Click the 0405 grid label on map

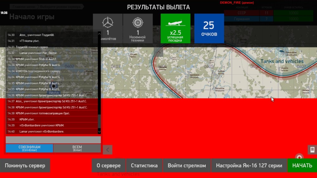click(x=209, y=66)
